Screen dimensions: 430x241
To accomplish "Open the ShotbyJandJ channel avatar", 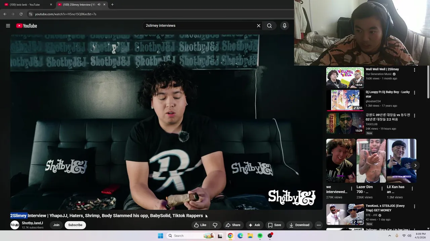I will [15, 225].
